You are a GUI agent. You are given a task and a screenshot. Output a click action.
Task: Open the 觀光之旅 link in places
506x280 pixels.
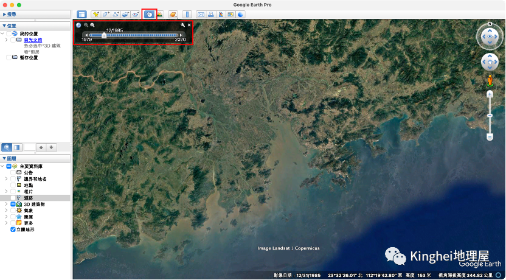[33, 40]
